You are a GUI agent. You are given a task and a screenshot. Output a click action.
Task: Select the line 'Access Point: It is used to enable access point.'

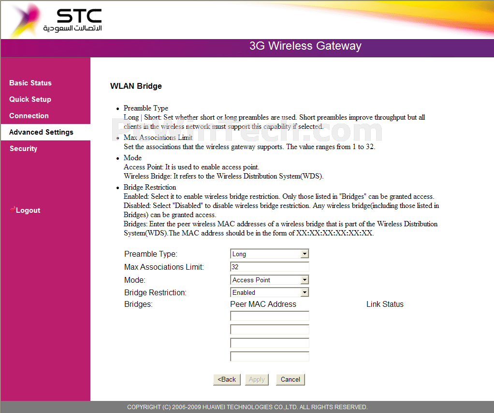[191, 167]
